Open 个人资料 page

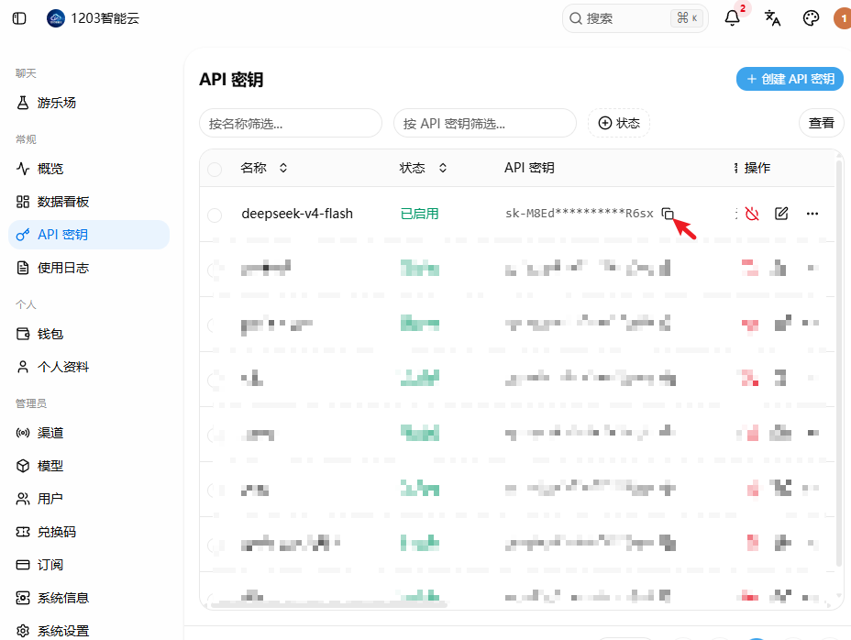click(89, 367)
